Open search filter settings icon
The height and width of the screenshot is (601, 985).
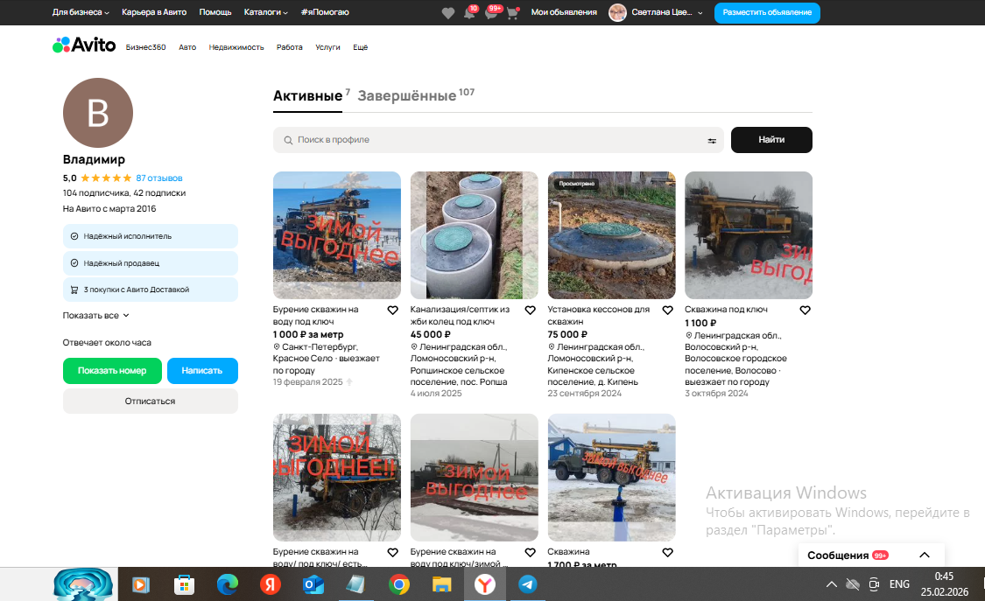coord(712,140)
